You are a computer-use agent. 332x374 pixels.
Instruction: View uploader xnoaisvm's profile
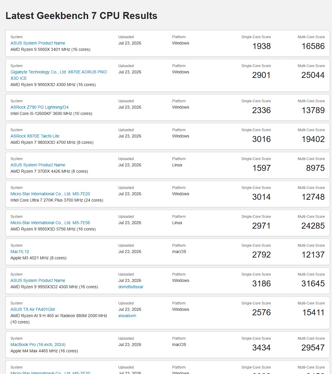pyautogui.click(x=127, y=316)
